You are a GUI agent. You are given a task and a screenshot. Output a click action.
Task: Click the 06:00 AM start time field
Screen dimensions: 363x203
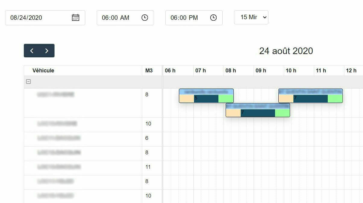tap(119, 18)
